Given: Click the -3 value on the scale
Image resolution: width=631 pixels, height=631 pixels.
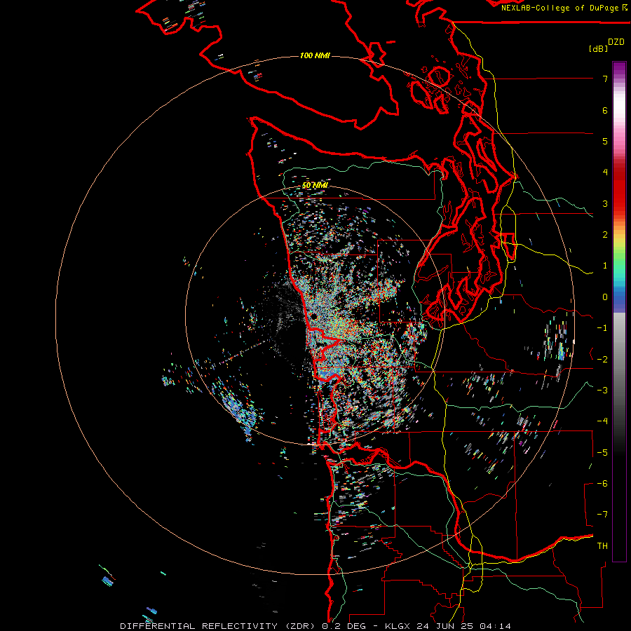Looking at the screenshot, I should pos(602,391).
